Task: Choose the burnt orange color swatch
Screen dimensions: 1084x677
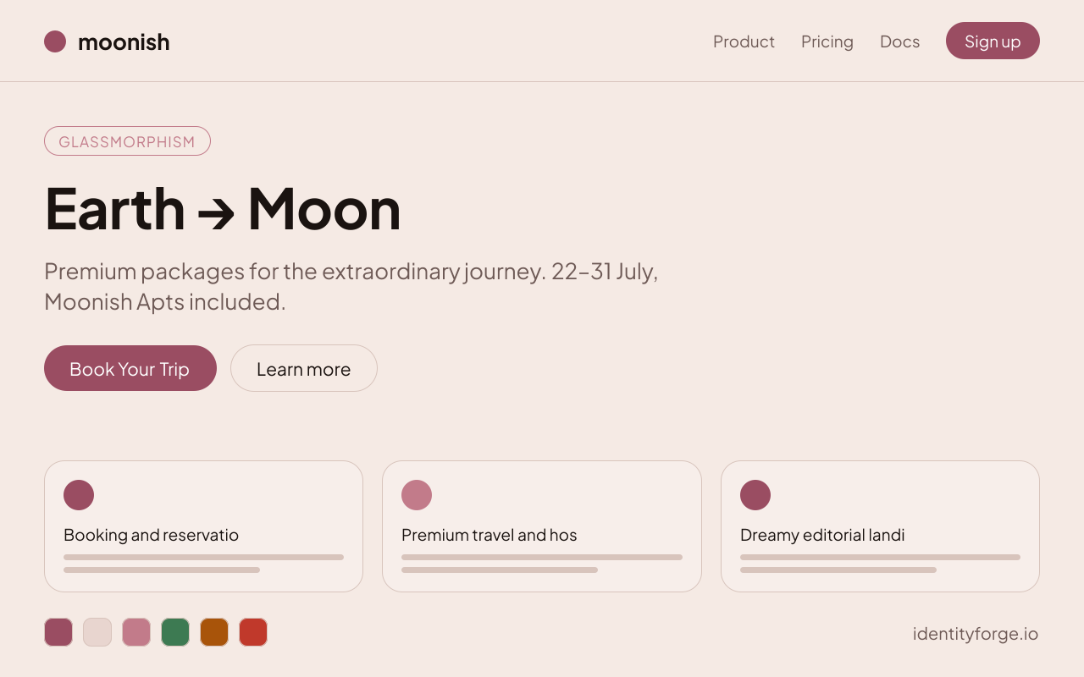Action: point(214,632)
